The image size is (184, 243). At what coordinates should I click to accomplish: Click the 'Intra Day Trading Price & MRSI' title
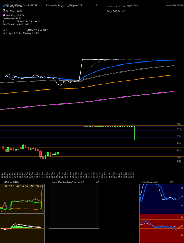click(75, 182)
